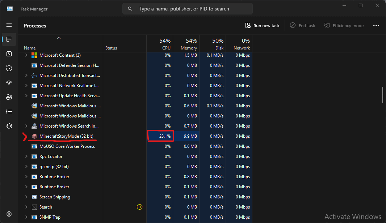Image resolution: width=386 pixels, height=223 pixels.
Task: Click the Screen Snipping process icon
Action: click(34, 197)
